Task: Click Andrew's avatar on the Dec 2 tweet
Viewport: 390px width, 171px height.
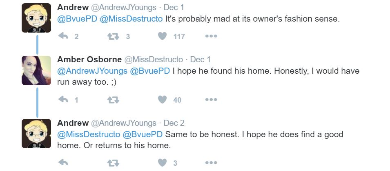Action: [36, 134]
